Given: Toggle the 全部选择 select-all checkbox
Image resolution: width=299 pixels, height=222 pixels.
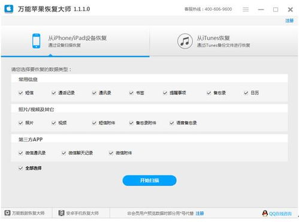Looking at the screenshot, I should pos(20,168).
